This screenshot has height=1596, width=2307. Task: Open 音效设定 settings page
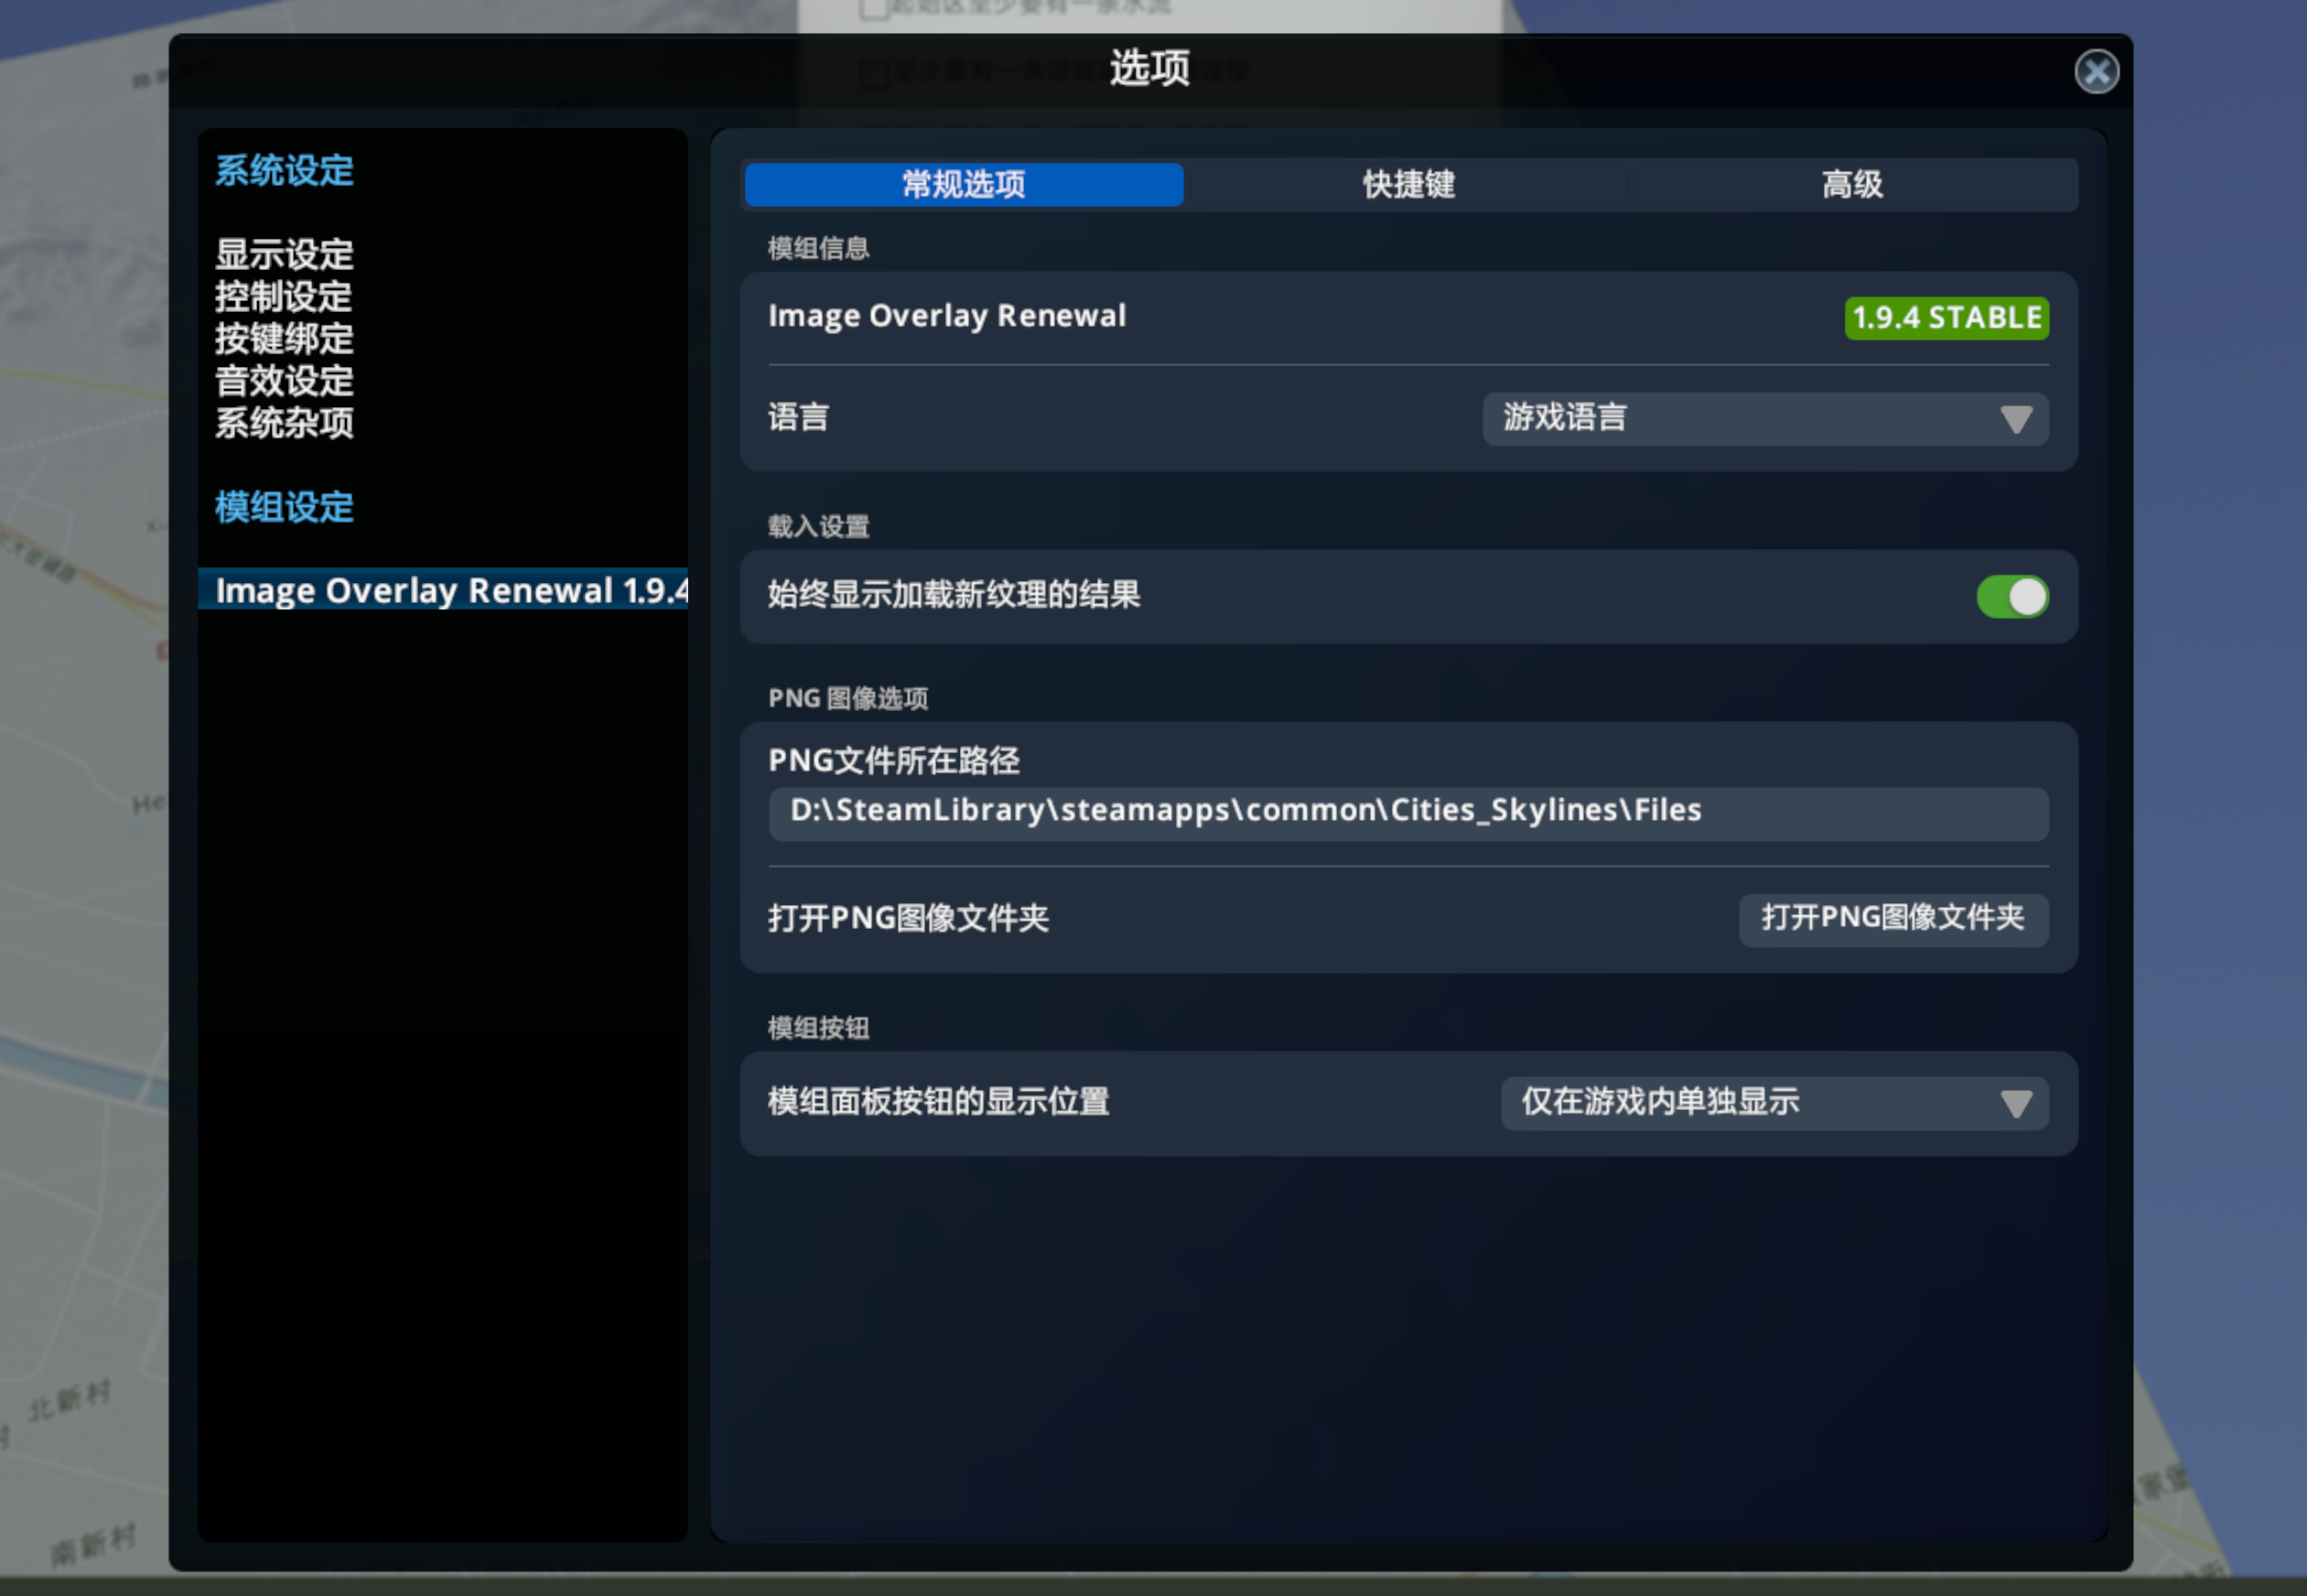(x=283, y=381)
